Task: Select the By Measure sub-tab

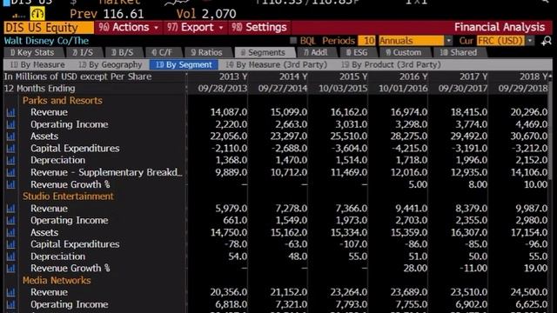Action: (37, 64)
